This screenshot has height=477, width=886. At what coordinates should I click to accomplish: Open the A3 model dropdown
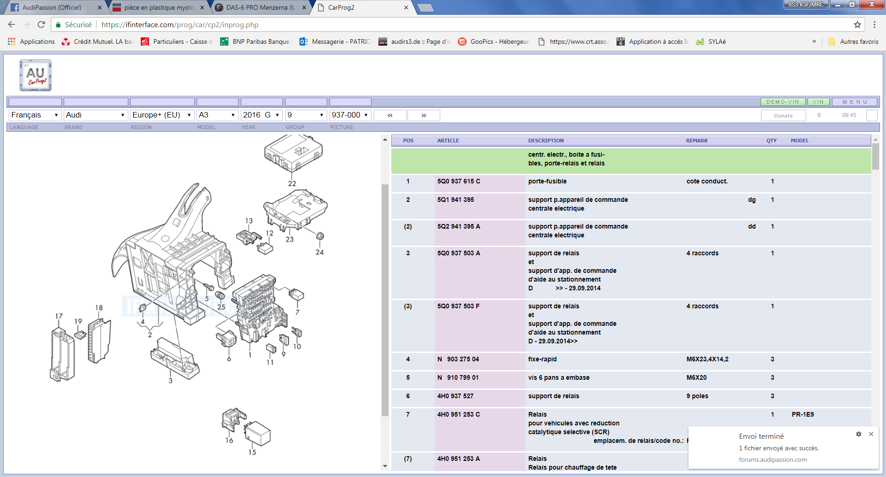pos(217,115)
